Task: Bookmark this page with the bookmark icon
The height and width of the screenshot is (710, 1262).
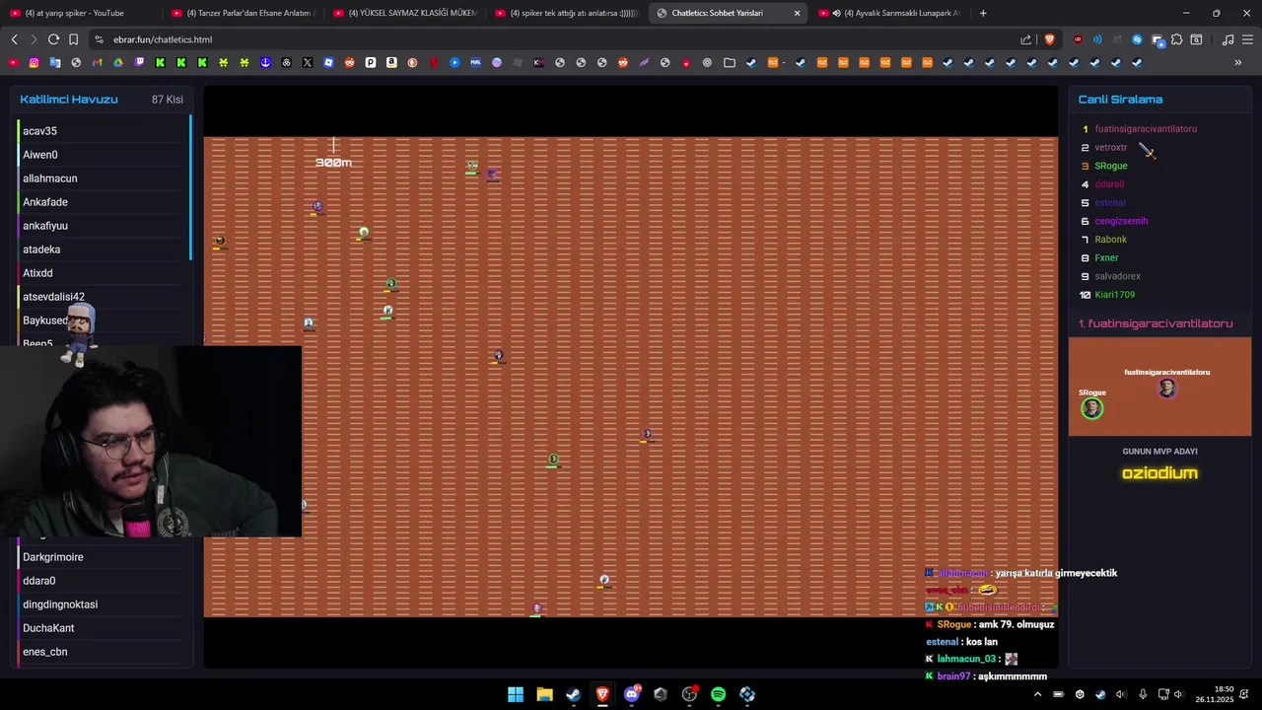Action: pos(73,39)
